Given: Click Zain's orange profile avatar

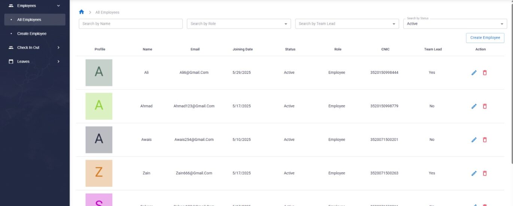Looking at the screenshot, I should pos(99,173).
